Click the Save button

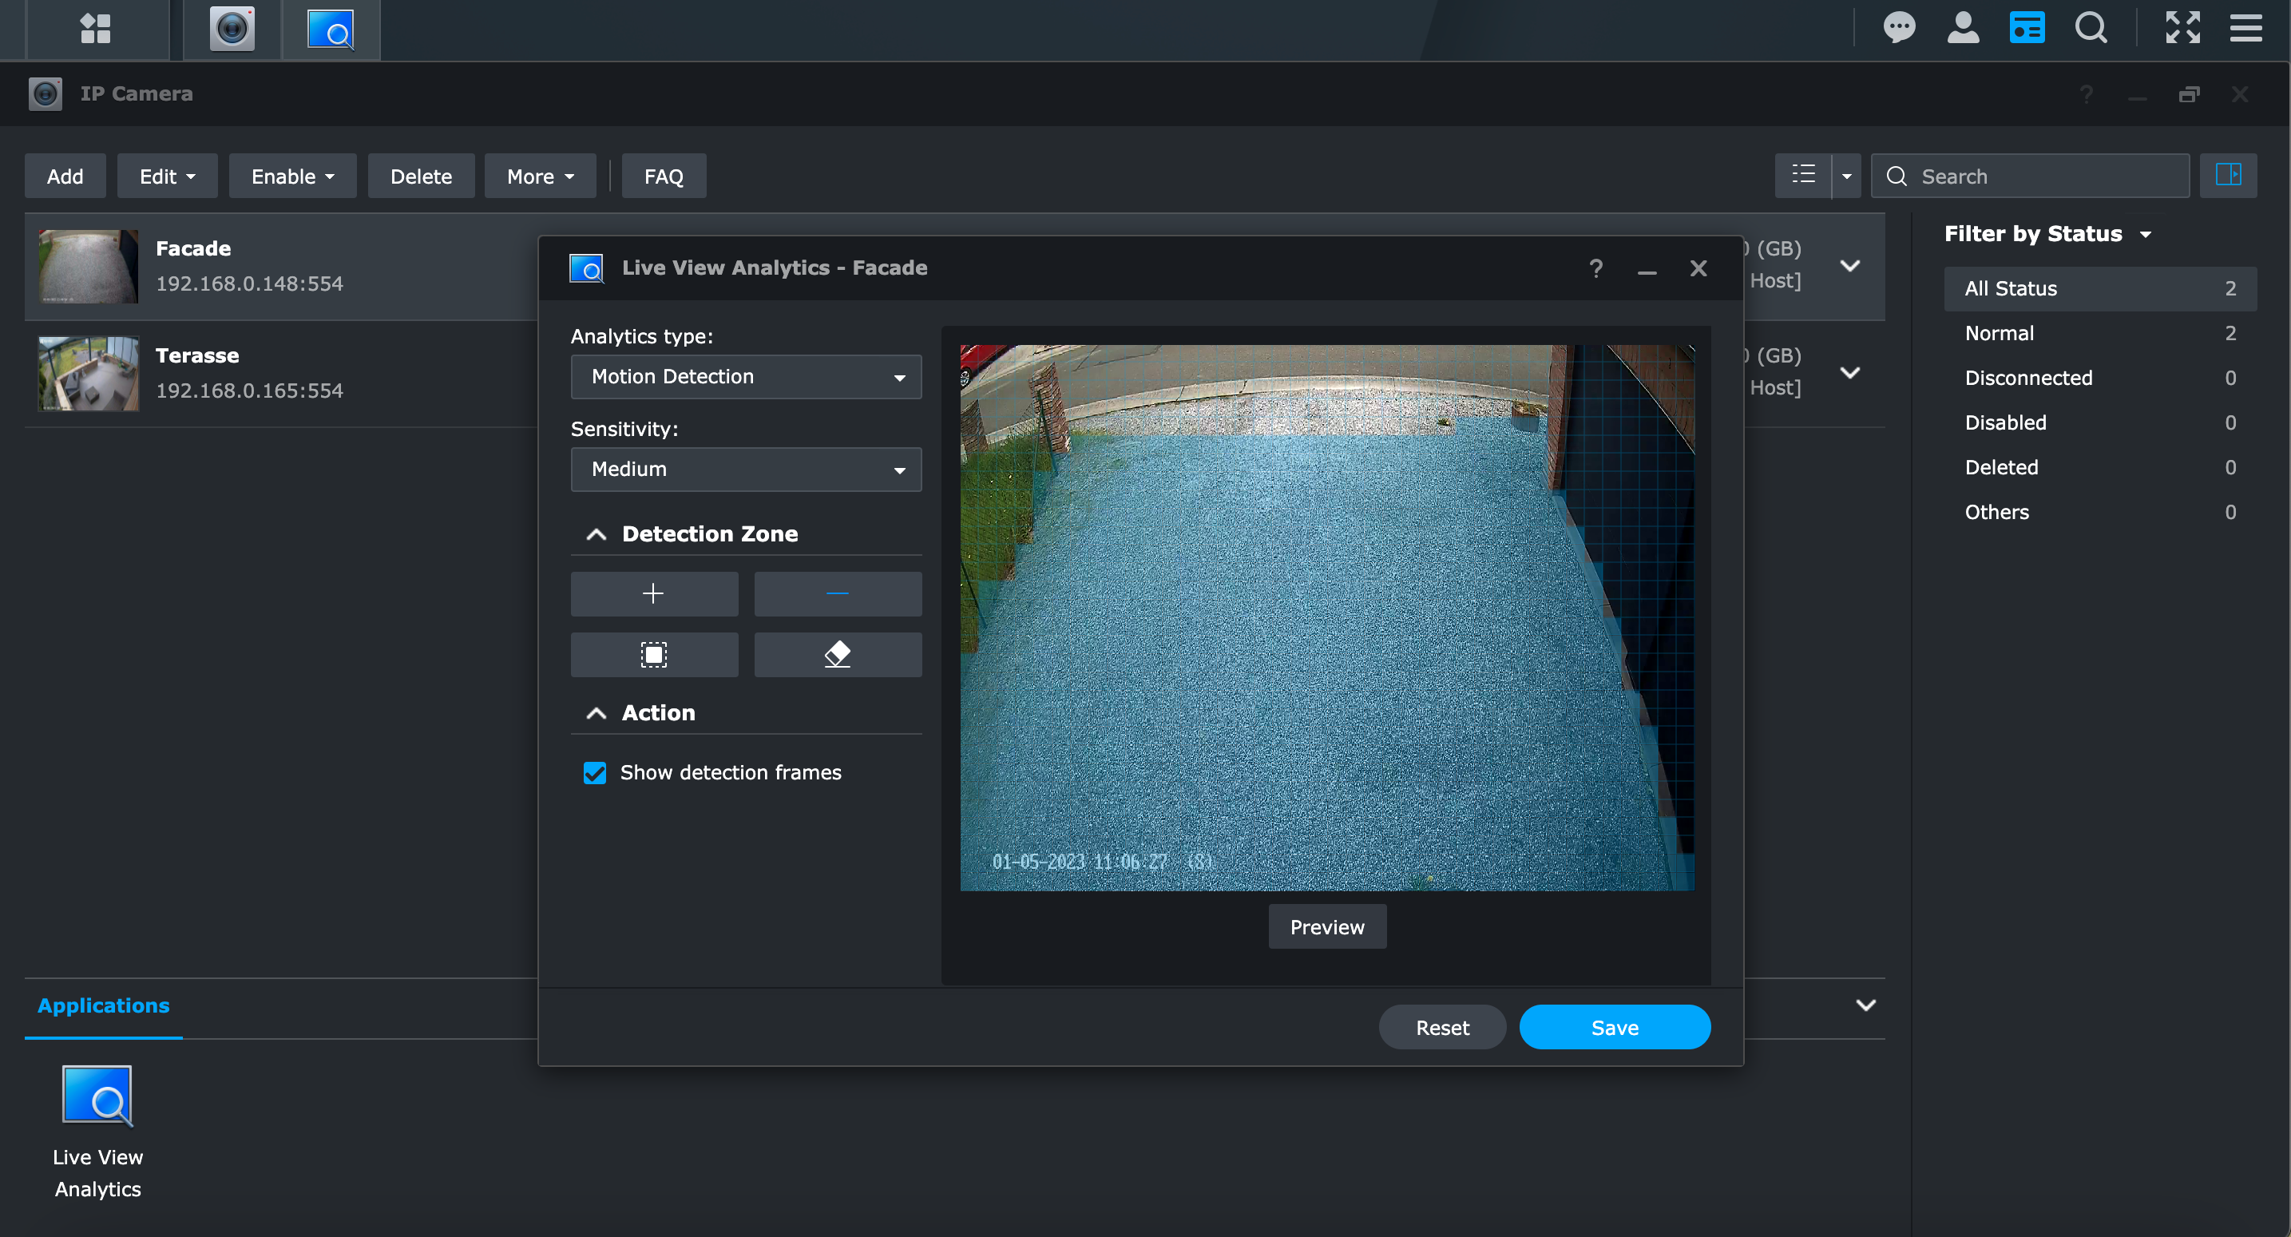[1613, 1027]
